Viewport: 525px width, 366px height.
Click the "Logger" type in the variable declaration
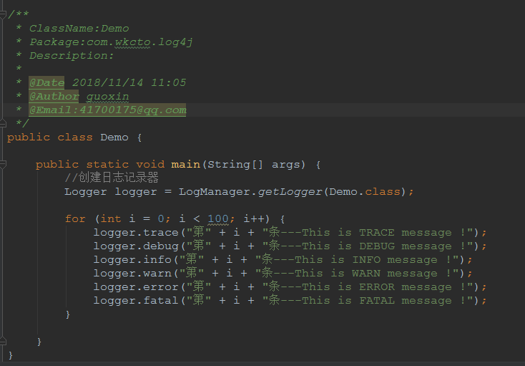point(86,192)
